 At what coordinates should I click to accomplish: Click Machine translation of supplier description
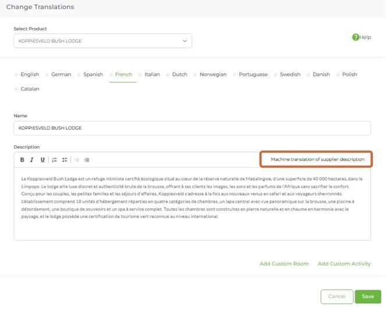coord(317,159)
